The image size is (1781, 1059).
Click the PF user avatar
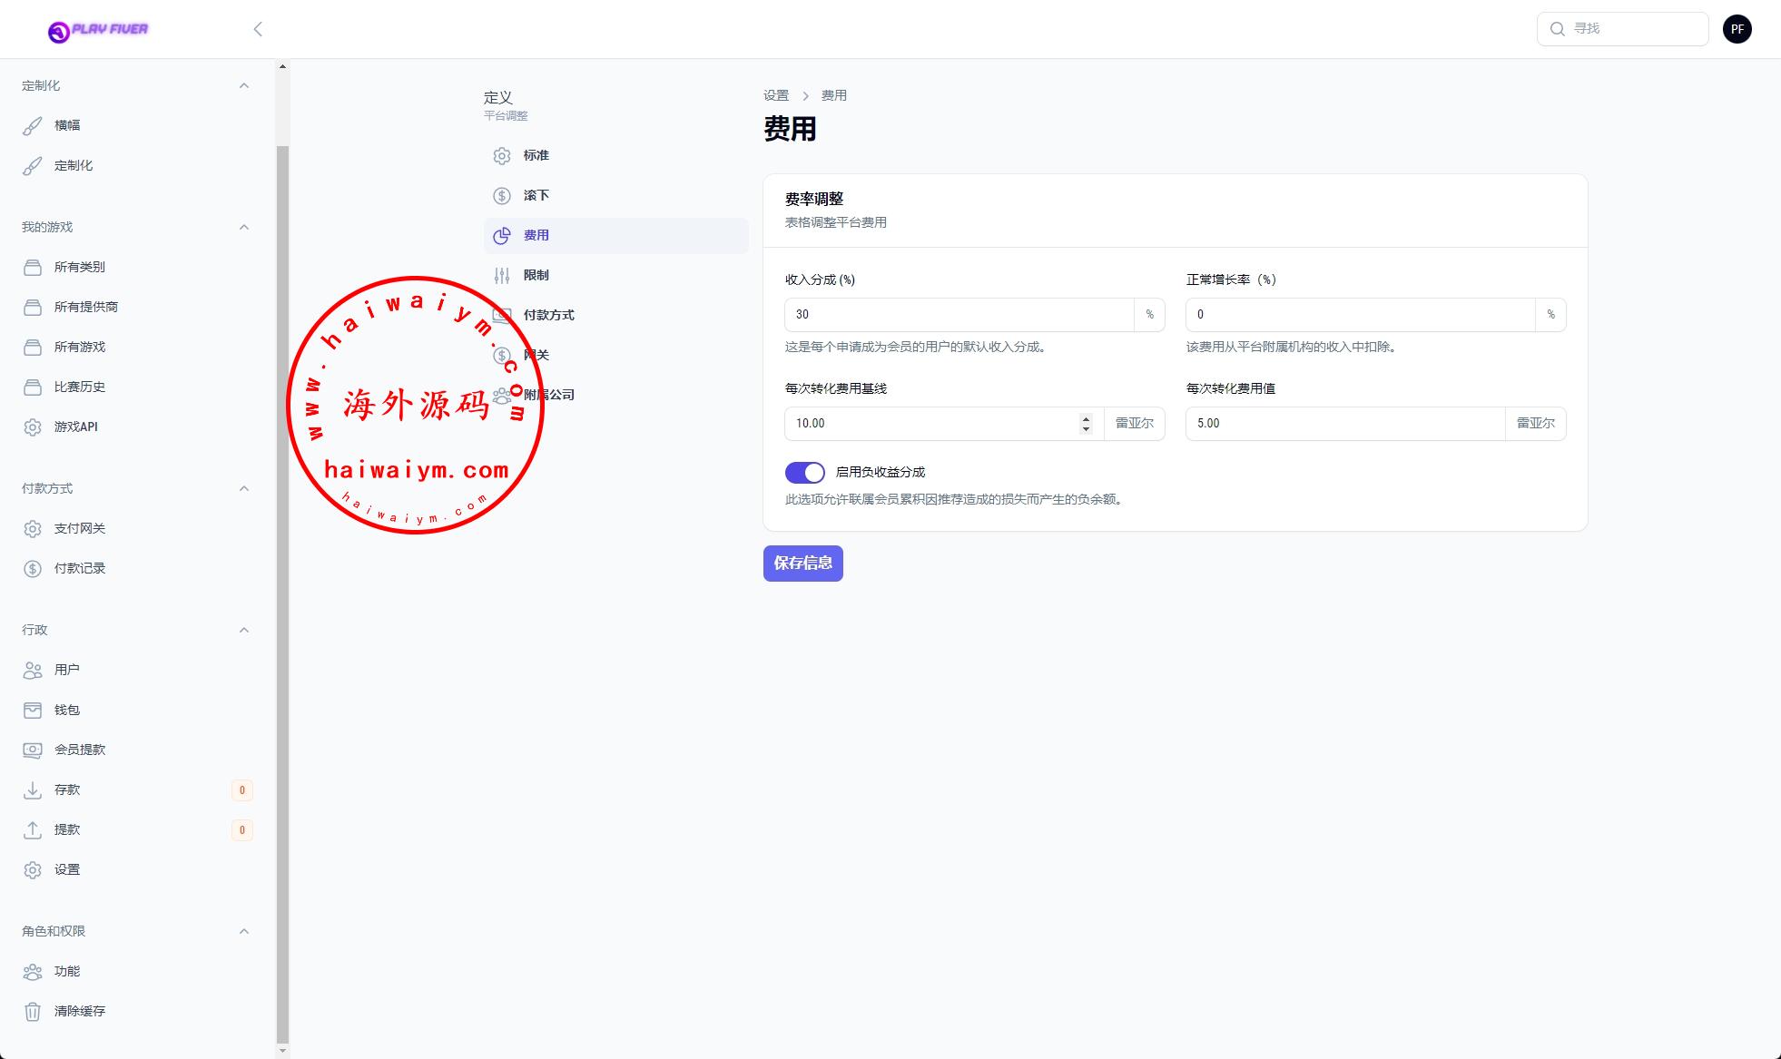pos(1737,29)
